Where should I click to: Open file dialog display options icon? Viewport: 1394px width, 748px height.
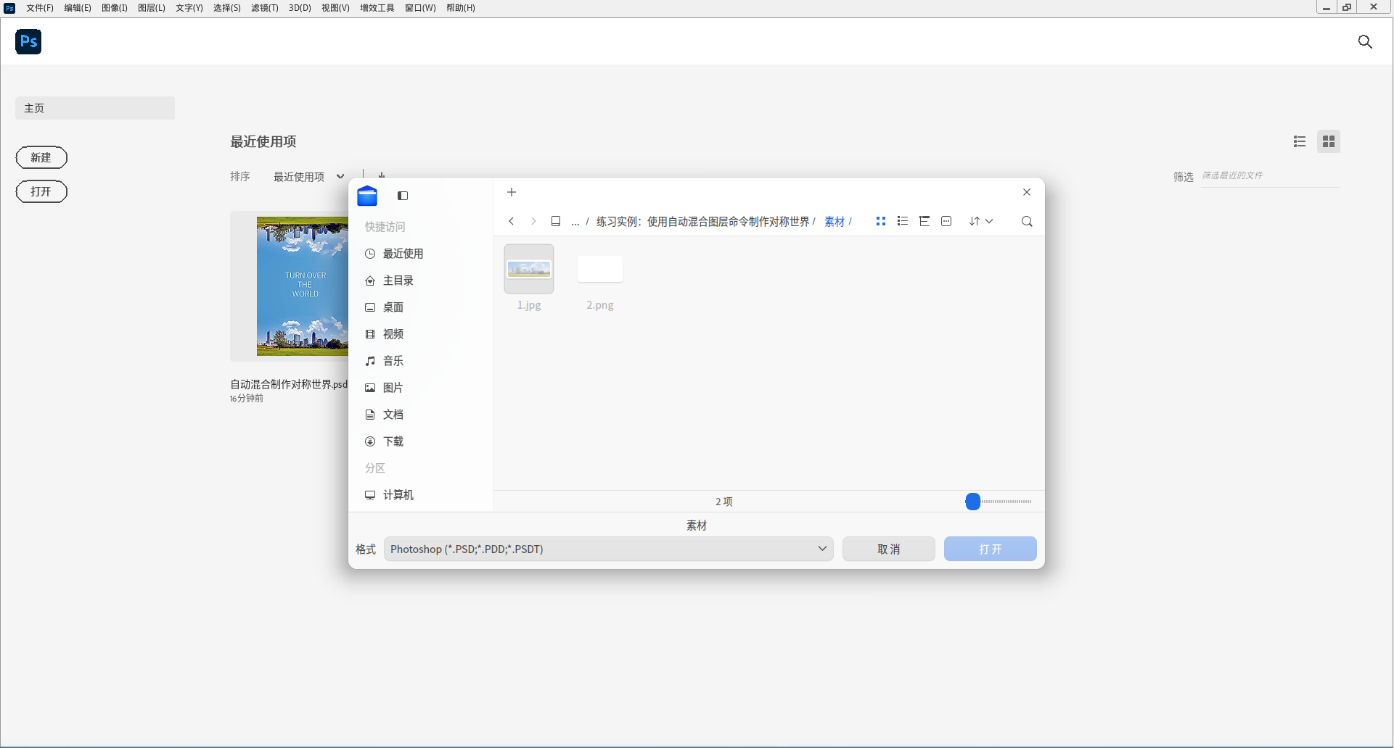pos(946,221)
